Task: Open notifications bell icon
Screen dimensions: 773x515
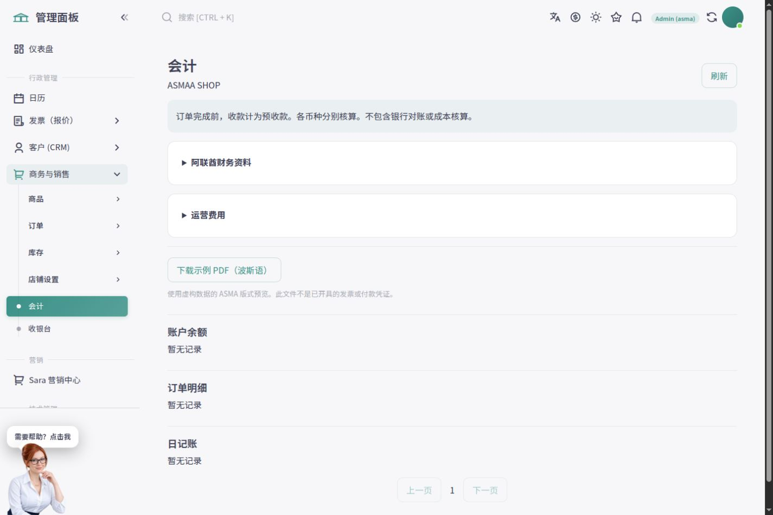Action: point(637,17)
